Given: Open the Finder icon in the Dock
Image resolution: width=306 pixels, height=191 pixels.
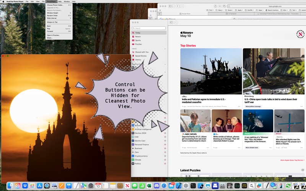Looking at the screenshot, I should (10, 186).
